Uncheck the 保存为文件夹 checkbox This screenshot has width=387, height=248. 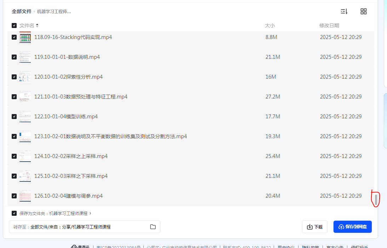(14, 213)
